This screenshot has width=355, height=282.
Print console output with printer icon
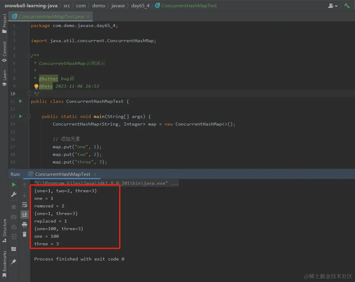click(x=25, y=224)
